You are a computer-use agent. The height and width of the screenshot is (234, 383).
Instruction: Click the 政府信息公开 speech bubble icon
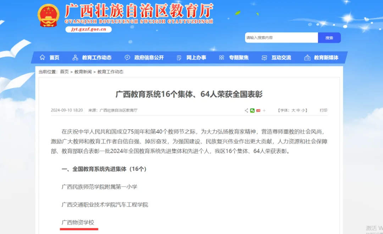coord(127,58)
